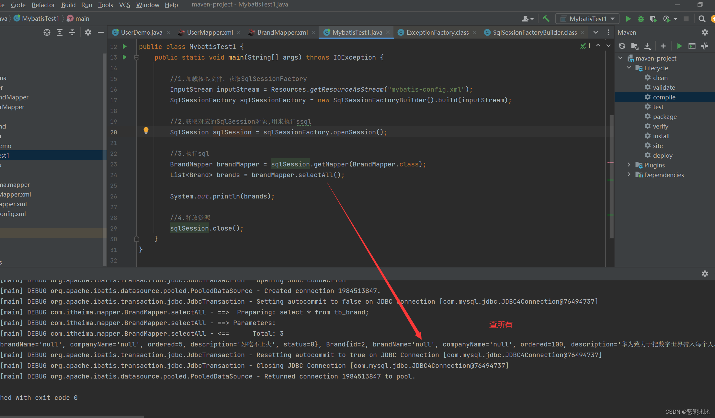Fold the main method at line 13

click(x=136, y=57)
